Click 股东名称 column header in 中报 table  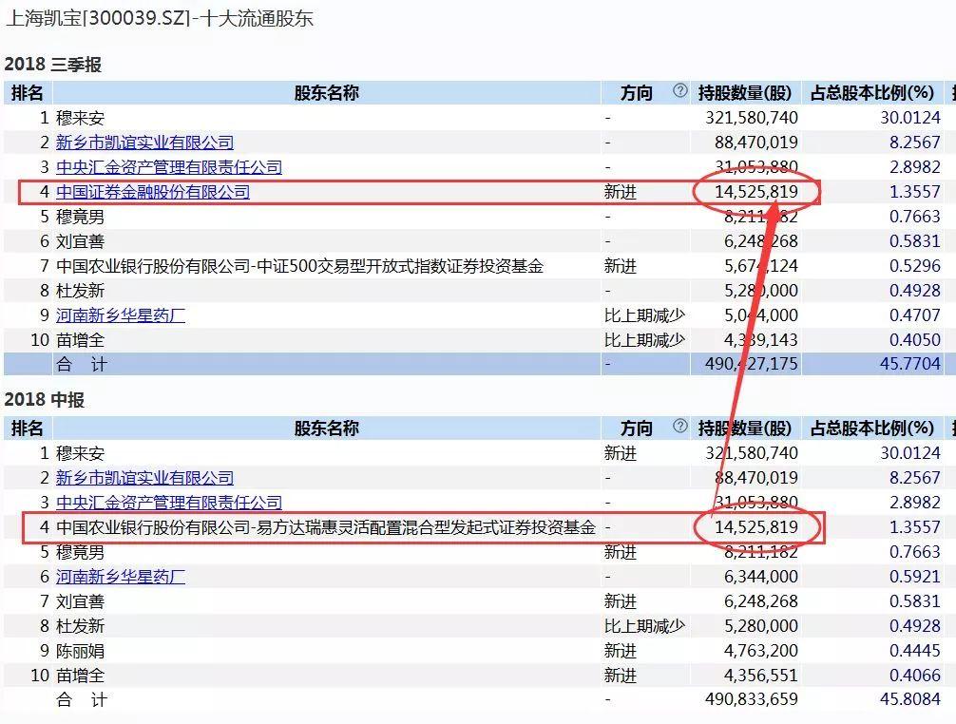coord(326,429)
